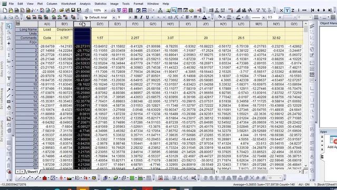Image resolution: width=337 pixels, height=190 pixels.
Task: Create a new project icon
Action: [x=5, y=11]
